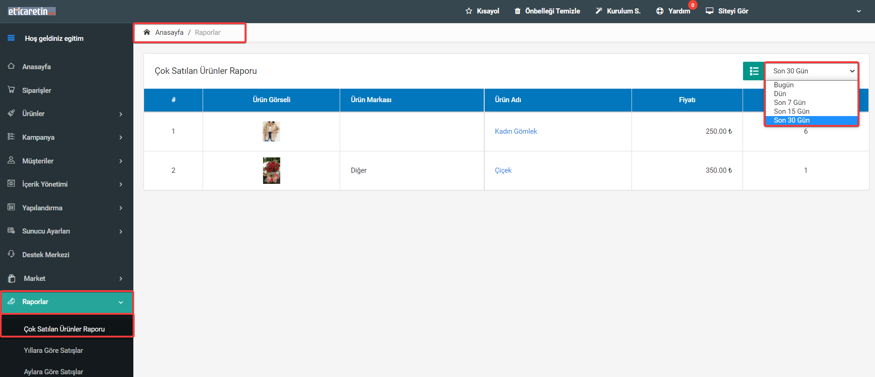Screen dimensions: 875x377
Task: Expand the Yapılandırma chevron
Action: tap(121, 208)
